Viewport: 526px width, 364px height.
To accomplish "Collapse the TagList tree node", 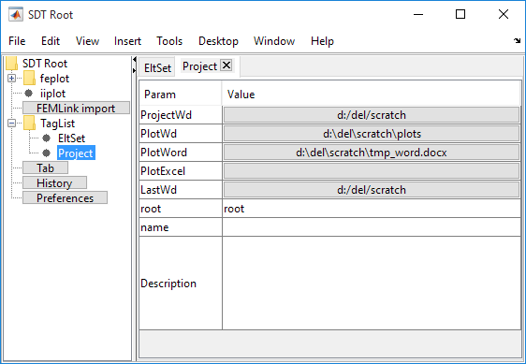I will point(12,124).
